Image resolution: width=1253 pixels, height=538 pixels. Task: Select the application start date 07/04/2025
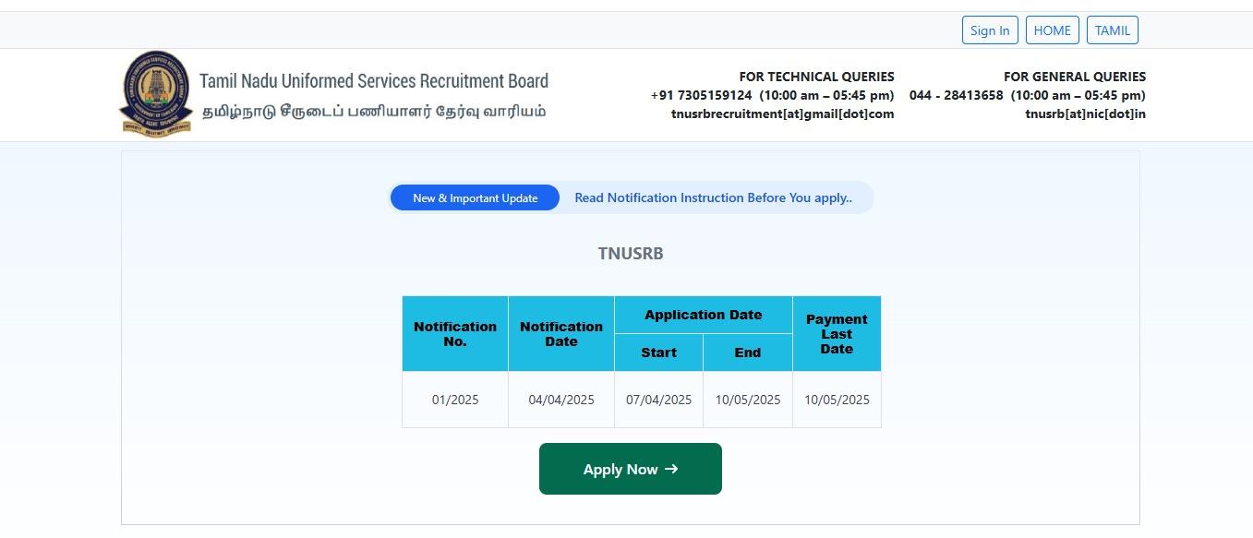coord(659,400)
